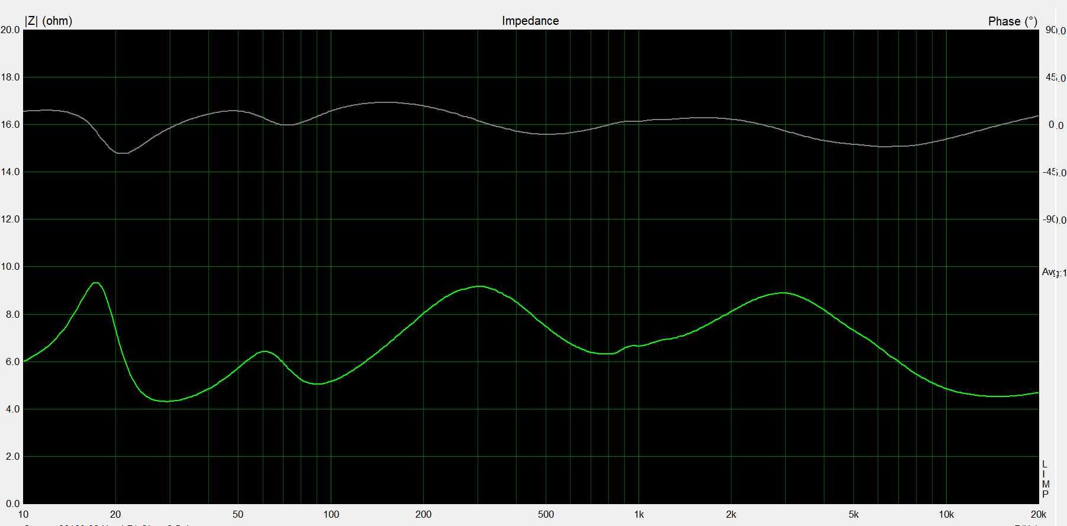This screenshot has width=1067, height=526.
Task: Click the Impedance chart title
Action: click(530, 21)
